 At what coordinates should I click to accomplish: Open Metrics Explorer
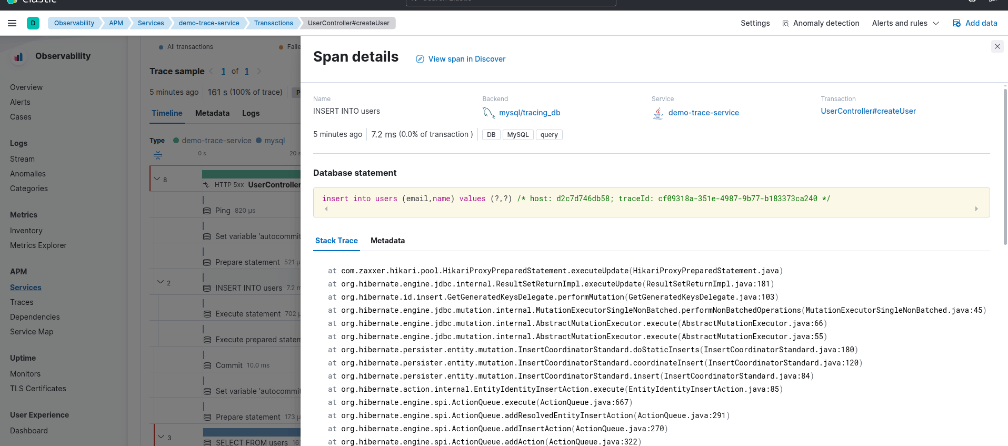point(38,245)
